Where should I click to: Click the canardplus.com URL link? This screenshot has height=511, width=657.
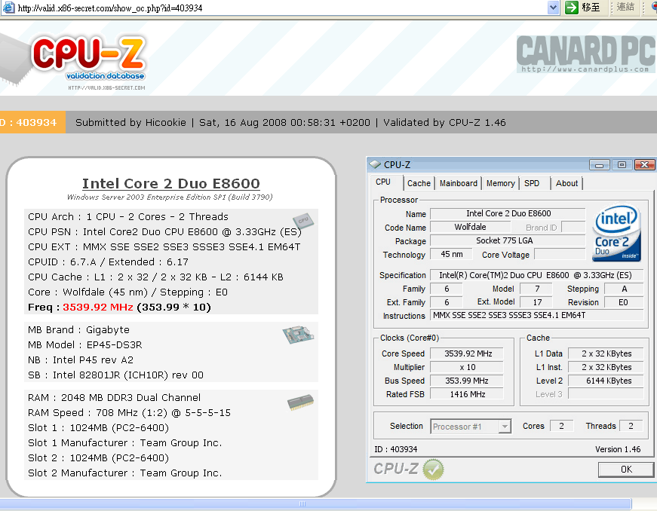585,69
